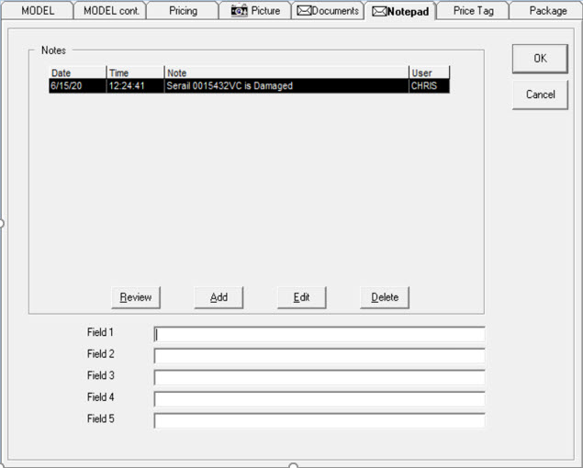The image size is (583, 468).
Task: Click the camera icon on Picture tab
Action: [239, 11]
